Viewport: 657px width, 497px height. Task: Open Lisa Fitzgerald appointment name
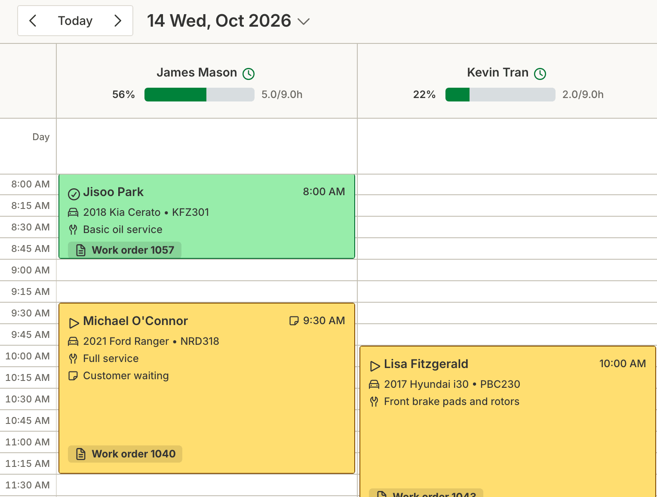point(426,364)
